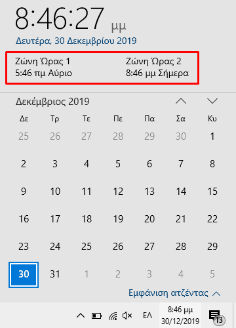Go to the next month with the down arrow
236x328 pixels.
pos(212,101)
